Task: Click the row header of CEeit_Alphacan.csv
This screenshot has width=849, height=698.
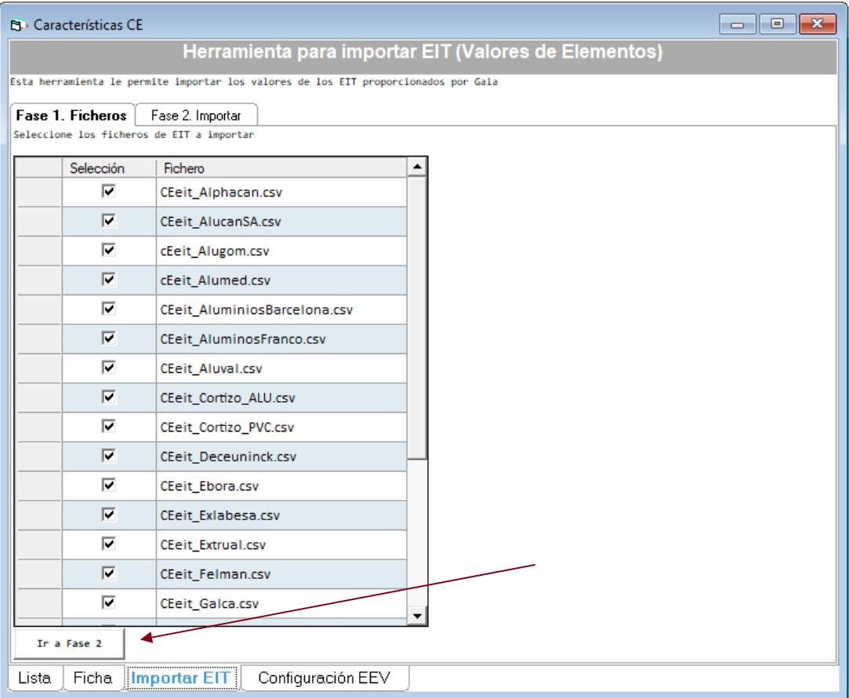Action: pos(39,192)
